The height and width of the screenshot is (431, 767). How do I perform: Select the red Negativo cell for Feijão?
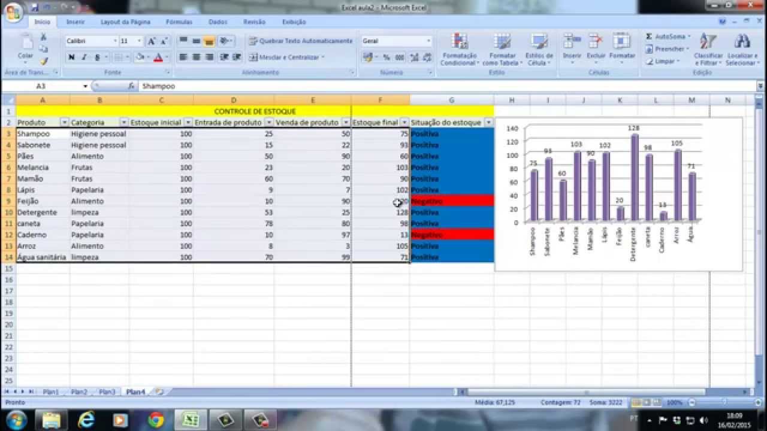[452, 201]
